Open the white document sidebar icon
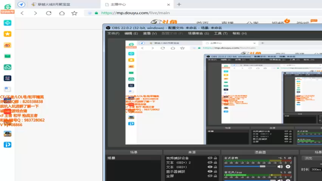Viewport: 322px width, 181px height. tap(7, 89)
